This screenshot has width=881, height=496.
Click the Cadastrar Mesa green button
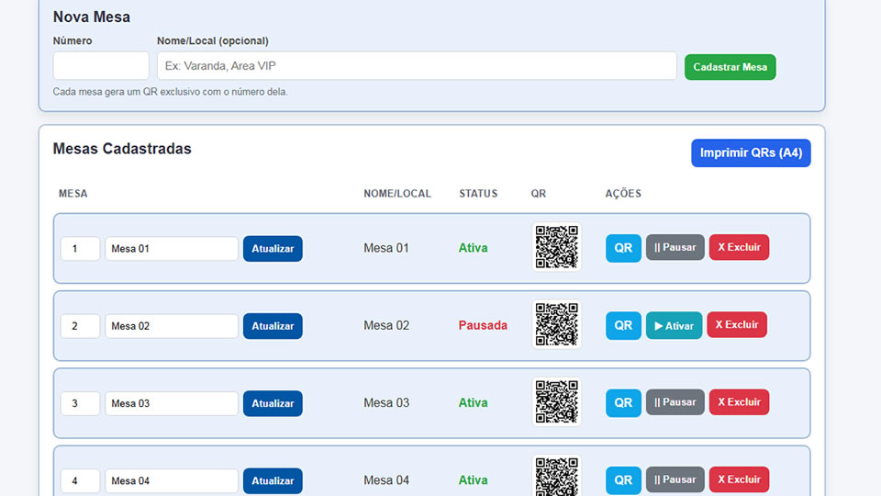(730, 67)
